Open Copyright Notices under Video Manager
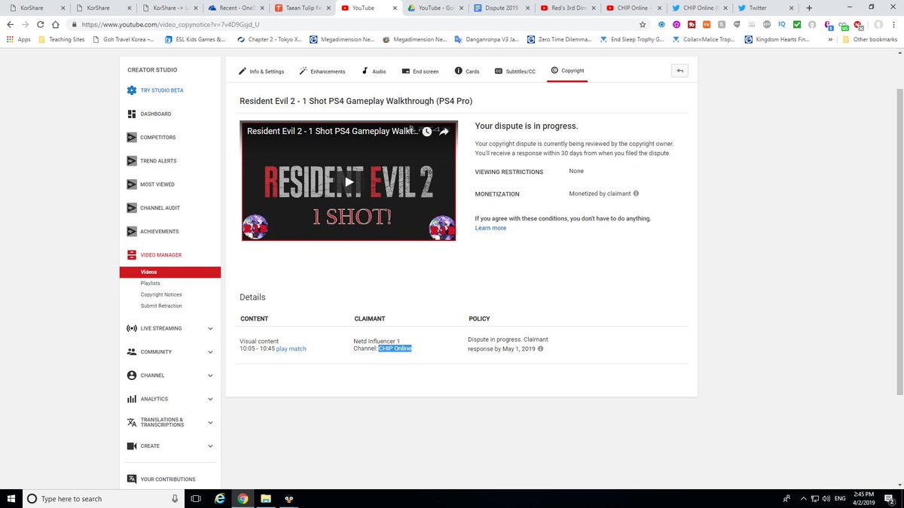Screen dimensions: 904x508 161,294
